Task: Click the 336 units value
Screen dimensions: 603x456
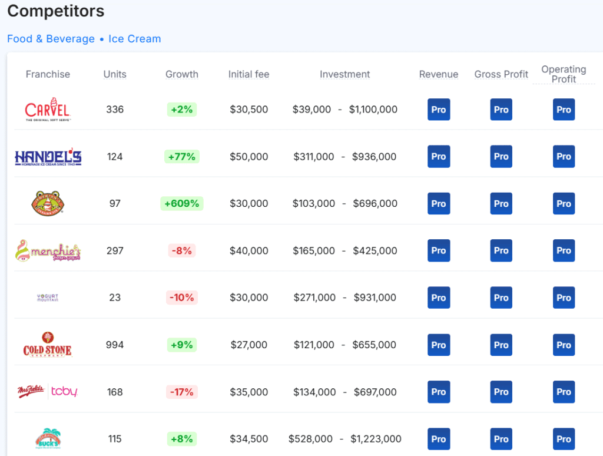Action: coord(115,109)
